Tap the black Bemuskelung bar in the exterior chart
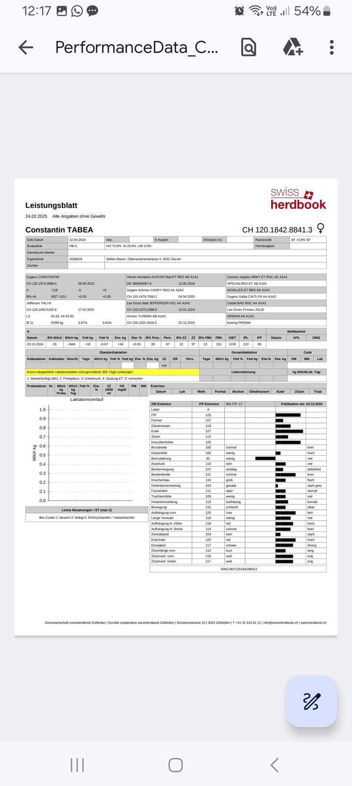This screenshot has height=786, width=352. pyautogui.click(x=265, y=458)
